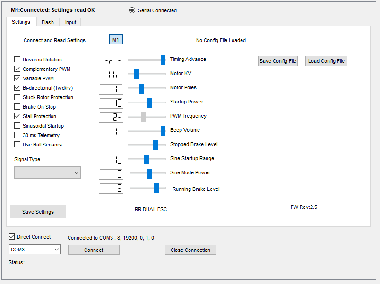Switch to the Flash tab
380x284 pixels.
[x=47, y=22]
